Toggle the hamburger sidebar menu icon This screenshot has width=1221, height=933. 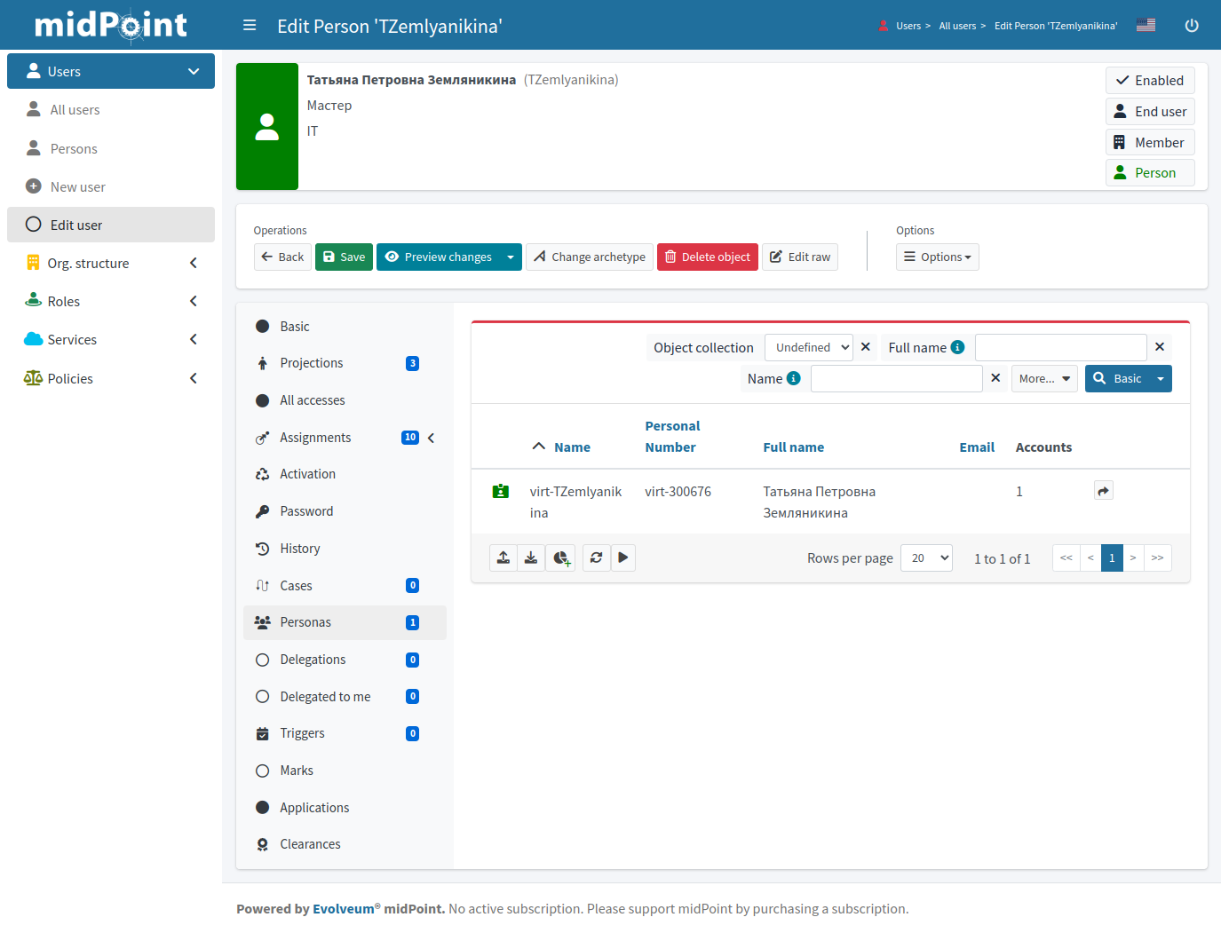250,26
